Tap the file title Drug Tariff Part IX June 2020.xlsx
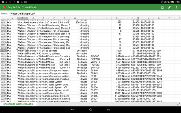 tap(23, 7)
